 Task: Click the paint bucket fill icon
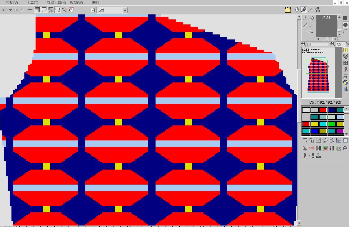[305, 148]
